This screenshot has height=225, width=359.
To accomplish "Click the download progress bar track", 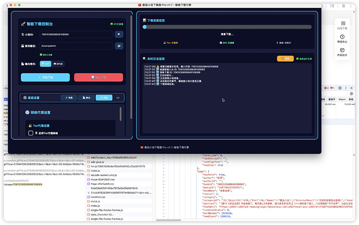I will point(227,27).
